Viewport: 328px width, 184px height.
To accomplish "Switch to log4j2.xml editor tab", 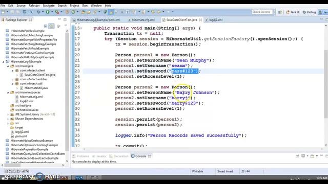I will 214,20.
